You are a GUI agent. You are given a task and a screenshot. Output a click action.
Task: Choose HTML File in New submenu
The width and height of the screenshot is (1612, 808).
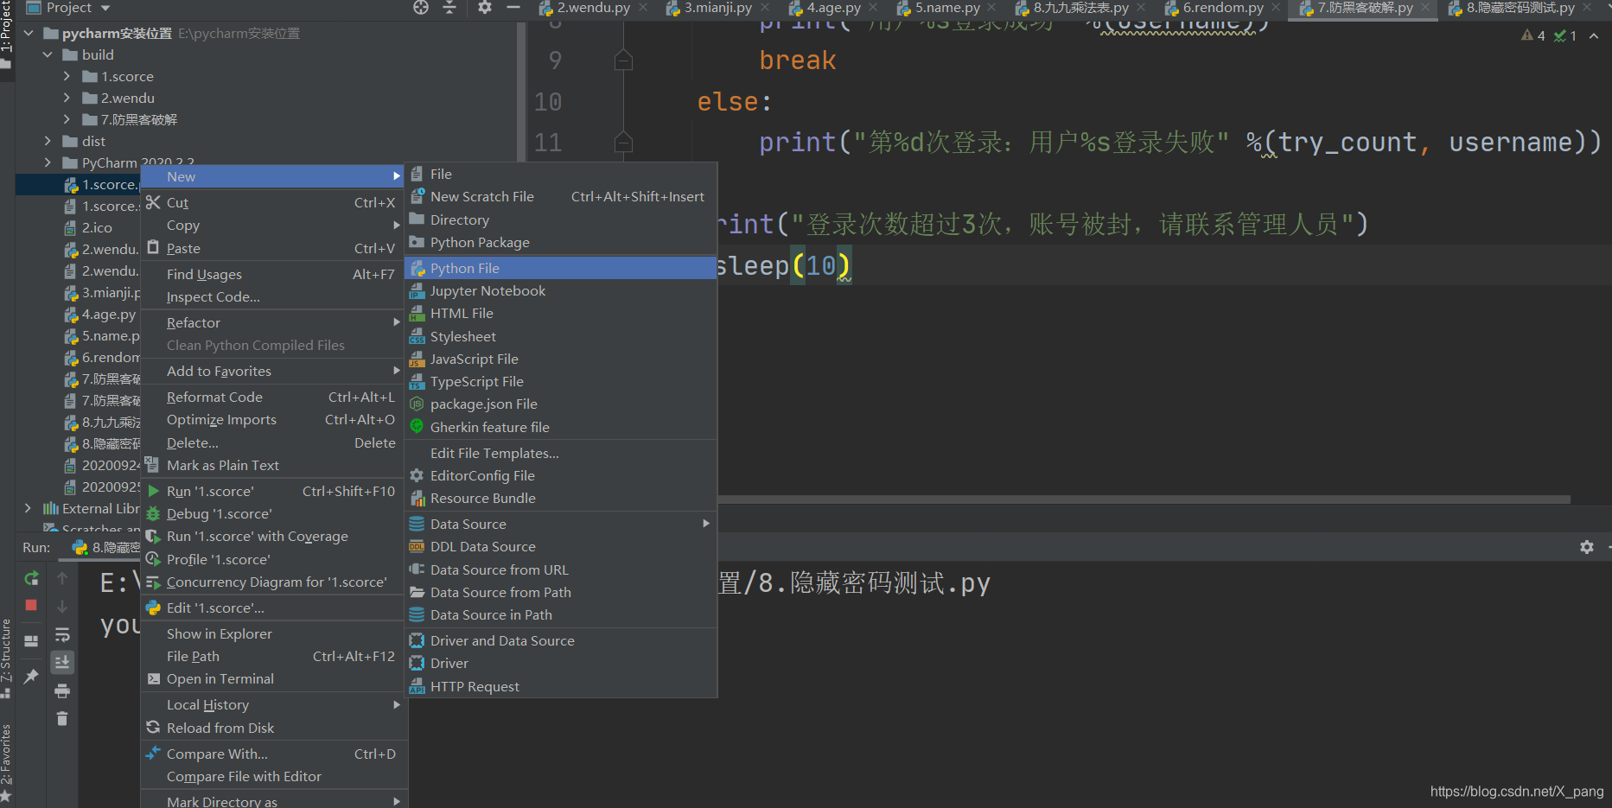point(561,313)
